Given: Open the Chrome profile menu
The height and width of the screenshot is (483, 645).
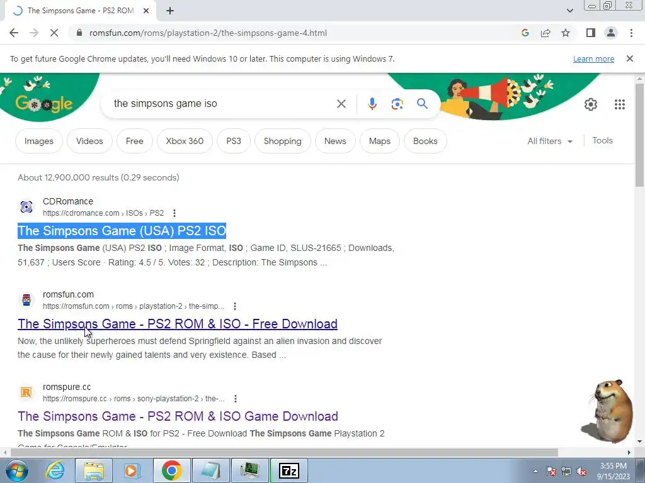Looking at the screenshot, I should coord(611,33).
